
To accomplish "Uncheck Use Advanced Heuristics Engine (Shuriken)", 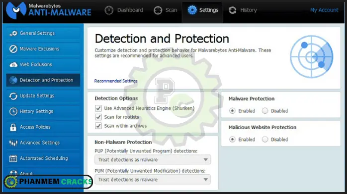I will [x=98, y=108].
